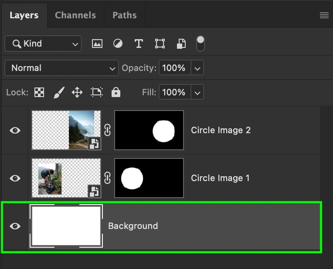The width and height of the screenshot is (333, 269).
Task: Click the Fill label
Action: click(x=149, y=92)
